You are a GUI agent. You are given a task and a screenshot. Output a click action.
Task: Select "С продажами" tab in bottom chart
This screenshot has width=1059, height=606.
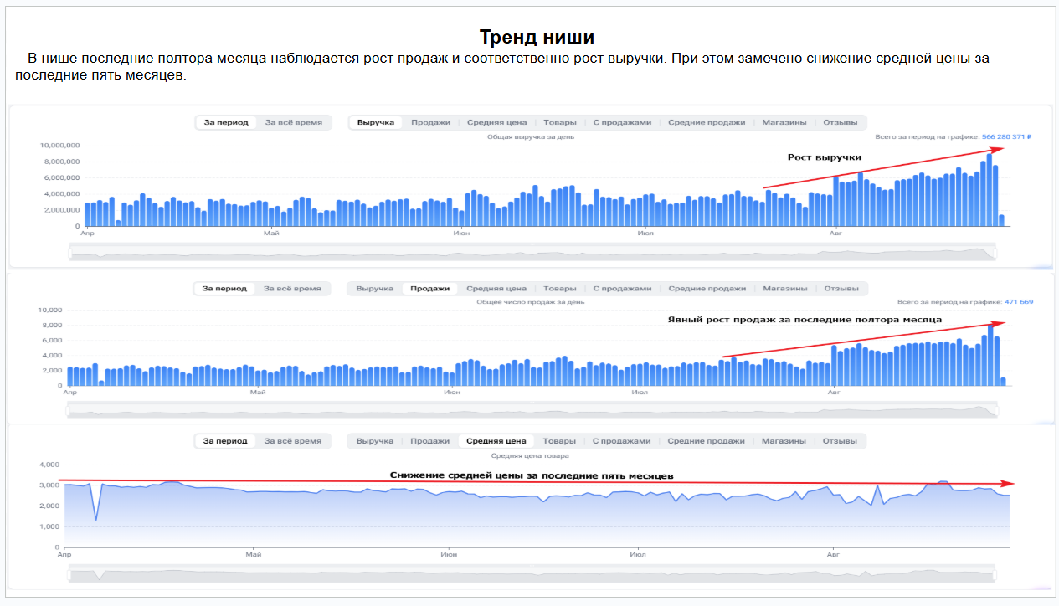(621, 441)
